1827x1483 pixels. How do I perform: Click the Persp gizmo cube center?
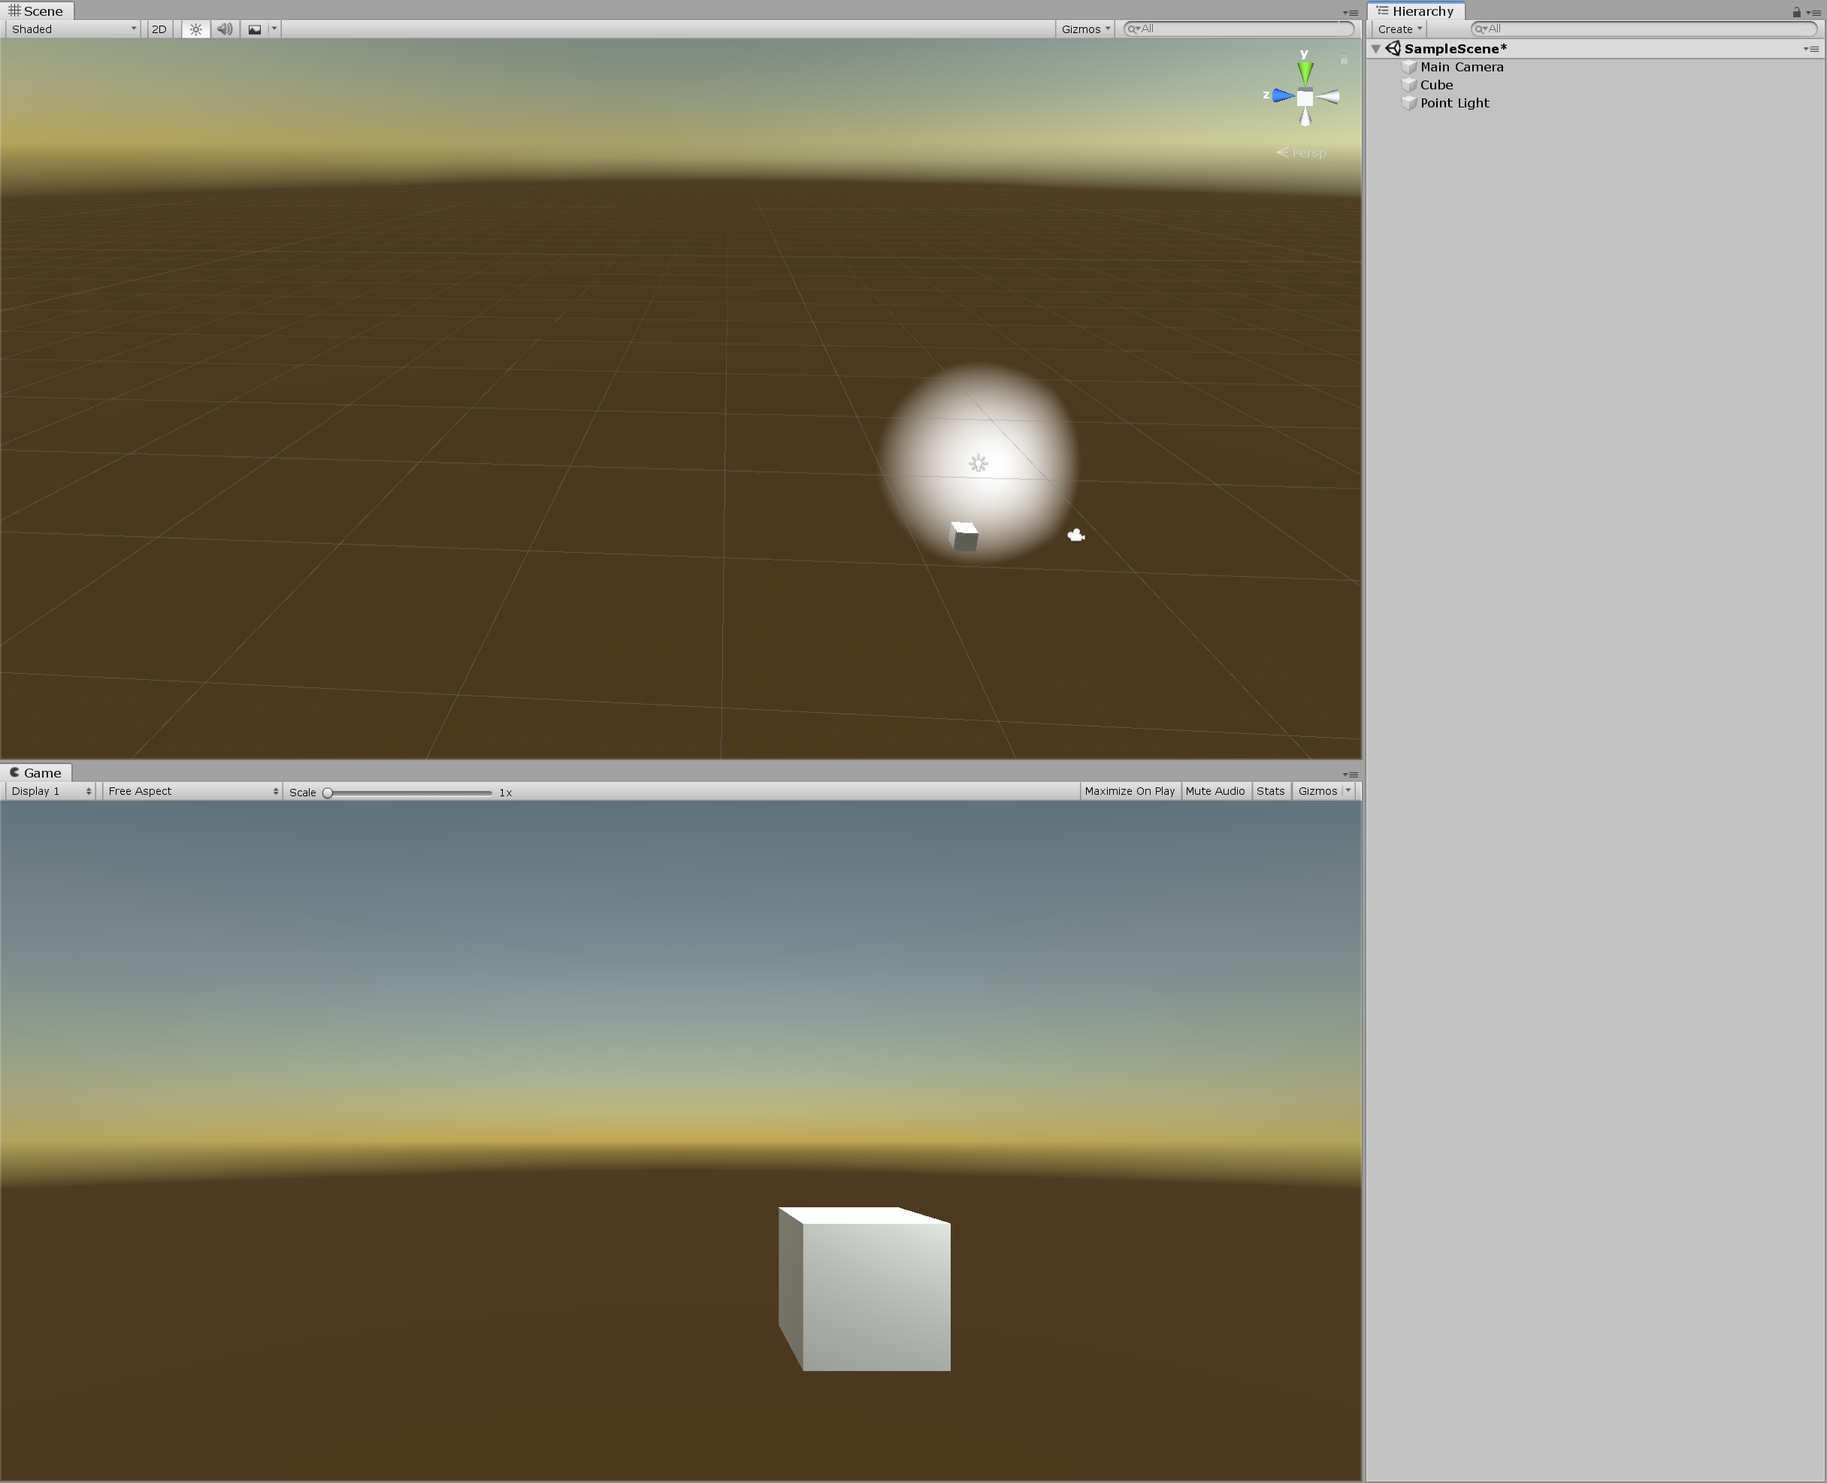click(1304, 98)
